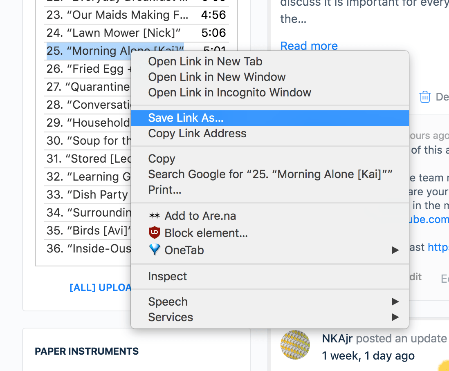
Task: Open the NKAjr username link
Action: [x=337, y=338]
